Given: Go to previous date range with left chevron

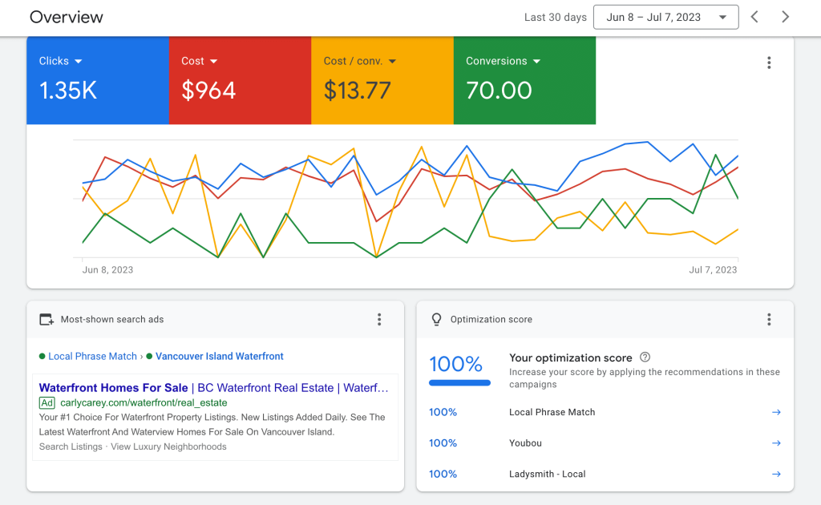Looking at the screenshot, I should (754, 17).
